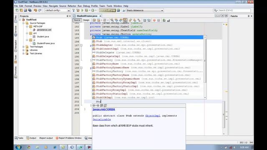Click the Redo toolbar icon
The image size is (267, 150).
click(40, 10)
